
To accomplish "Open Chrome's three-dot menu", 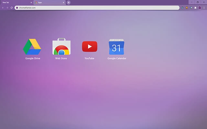I will point(204,8).
